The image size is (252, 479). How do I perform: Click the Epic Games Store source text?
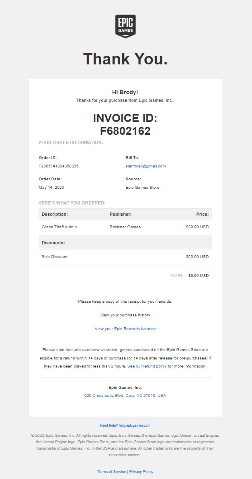pyautogui.click(x=142, y=188)
